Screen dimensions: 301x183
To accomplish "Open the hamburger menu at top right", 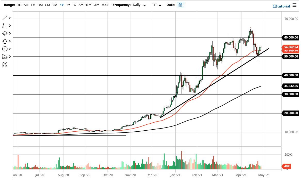I will tap(295, 5).
